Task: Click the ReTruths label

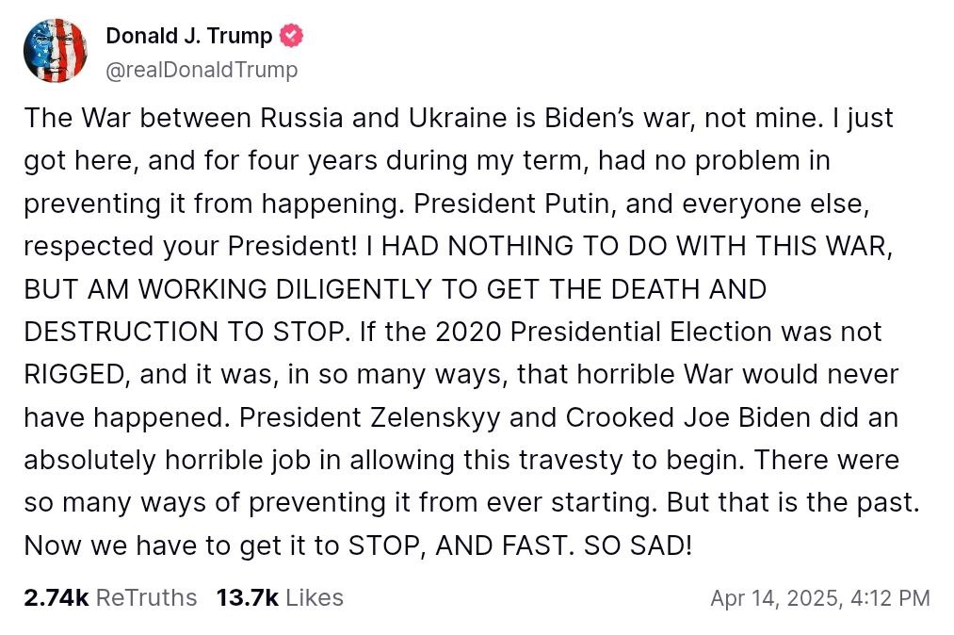Action: (147, 598)
